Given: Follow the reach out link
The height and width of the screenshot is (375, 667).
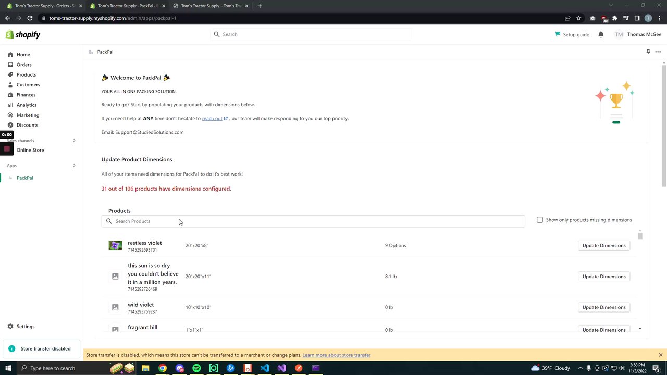Looking at the screenshot, I should [212, 118].
